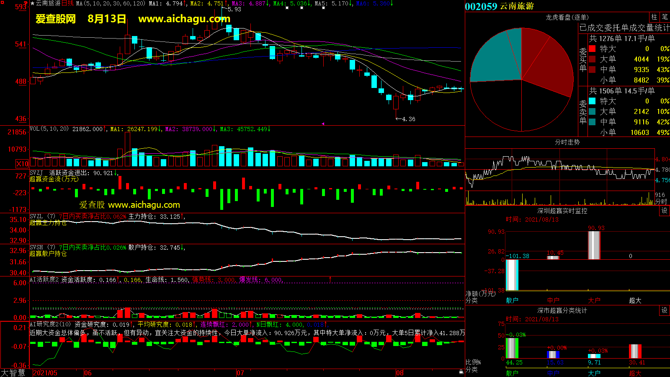670x377 pixels.
Task: Click the 002059 云南旅游 stock title
Action: pyautogui.click(x=499, y=6)
